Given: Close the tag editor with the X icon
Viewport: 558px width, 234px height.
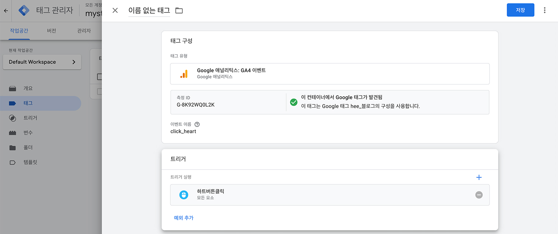Looking at the screenshot, I should pos(115,10).
